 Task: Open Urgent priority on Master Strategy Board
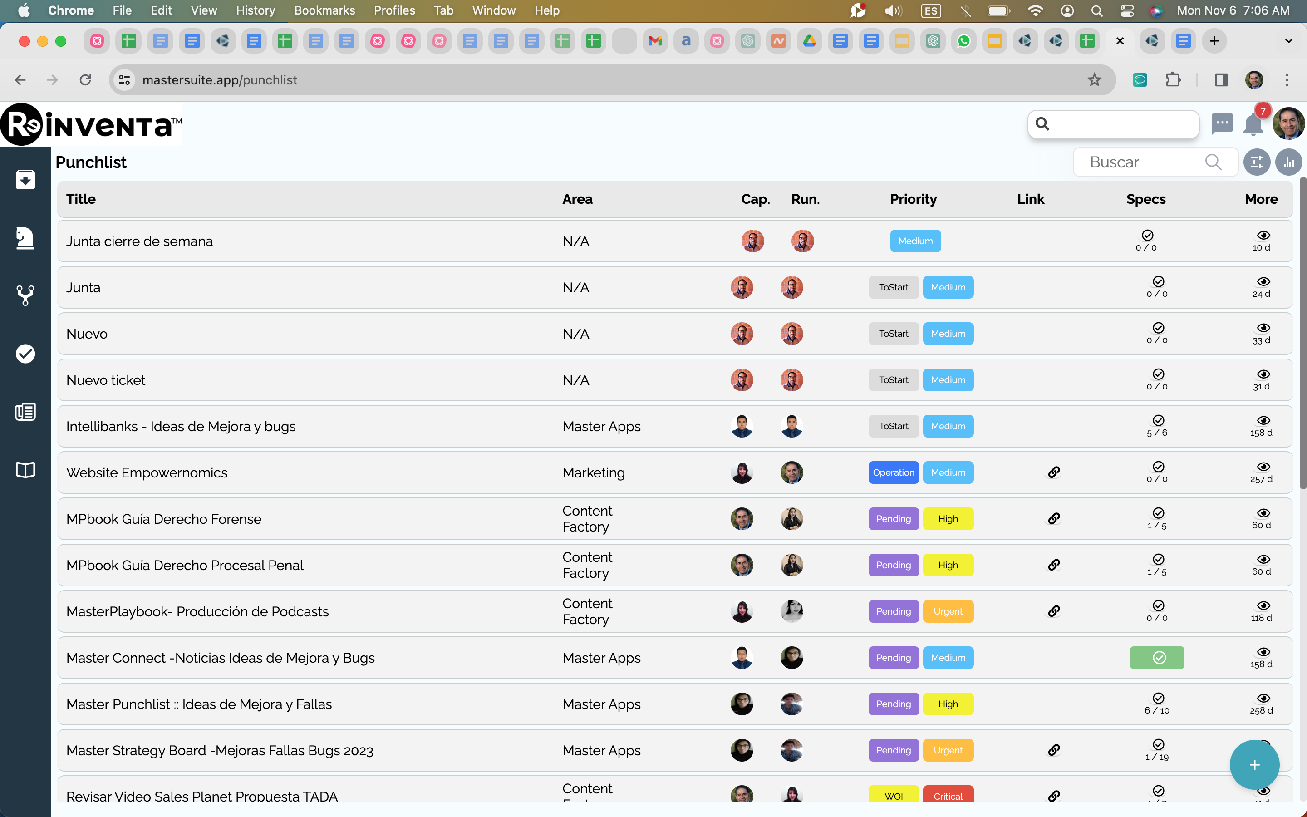(x=948, y=750)
